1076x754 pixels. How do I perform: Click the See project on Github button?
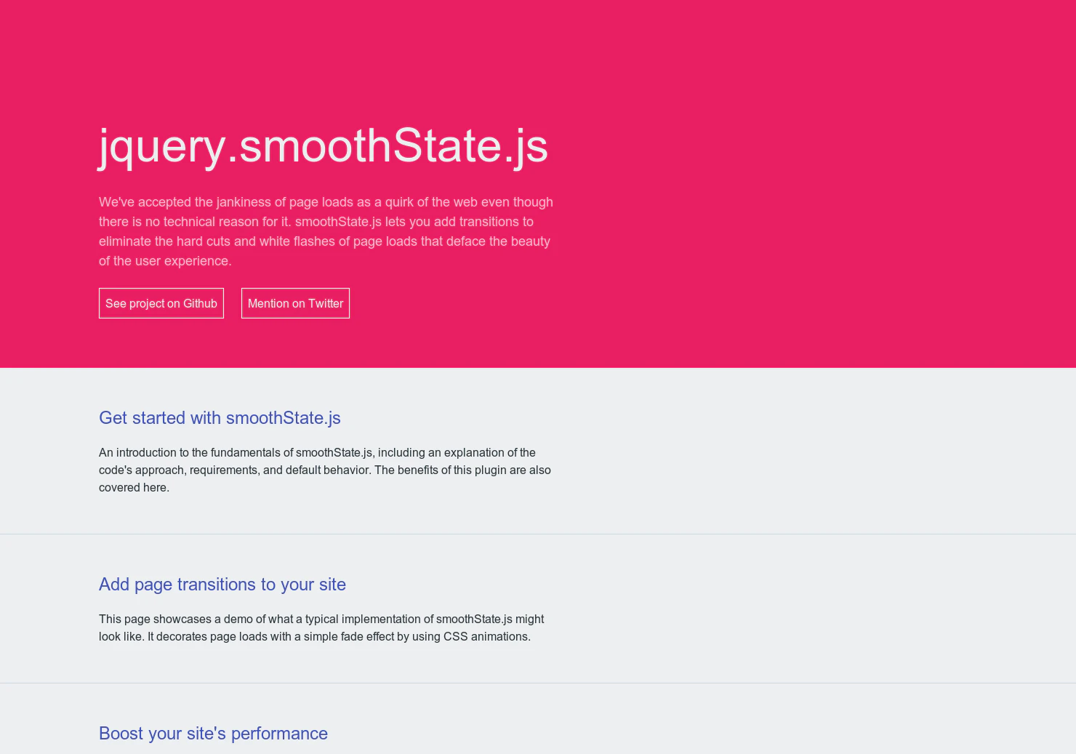click(x=161, y=303)
